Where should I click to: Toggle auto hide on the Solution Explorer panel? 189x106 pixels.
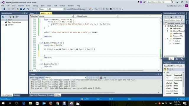point(181,13)
